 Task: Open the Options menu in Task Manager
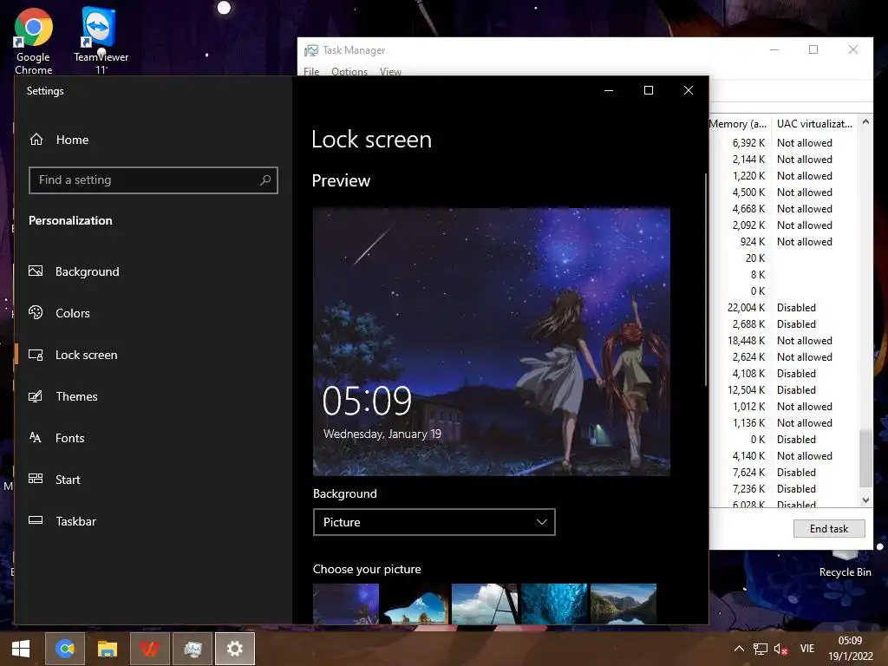(x=349, y=71)
